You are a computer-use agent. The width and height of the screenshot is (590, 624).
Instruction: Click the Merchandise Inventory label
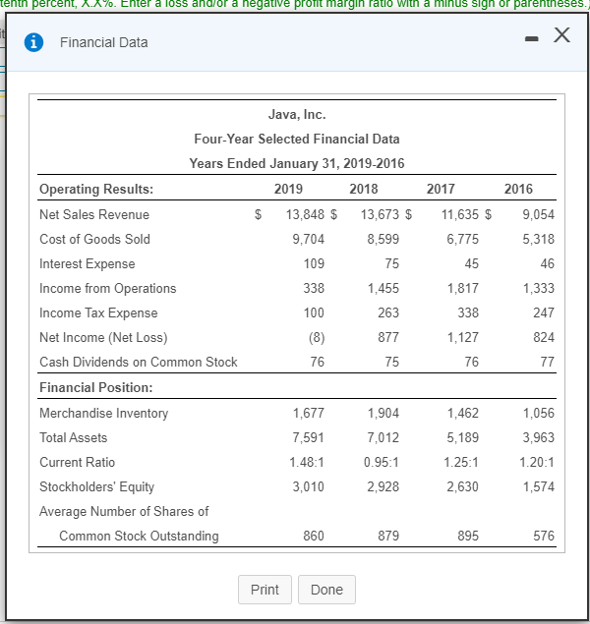point(103,413)
